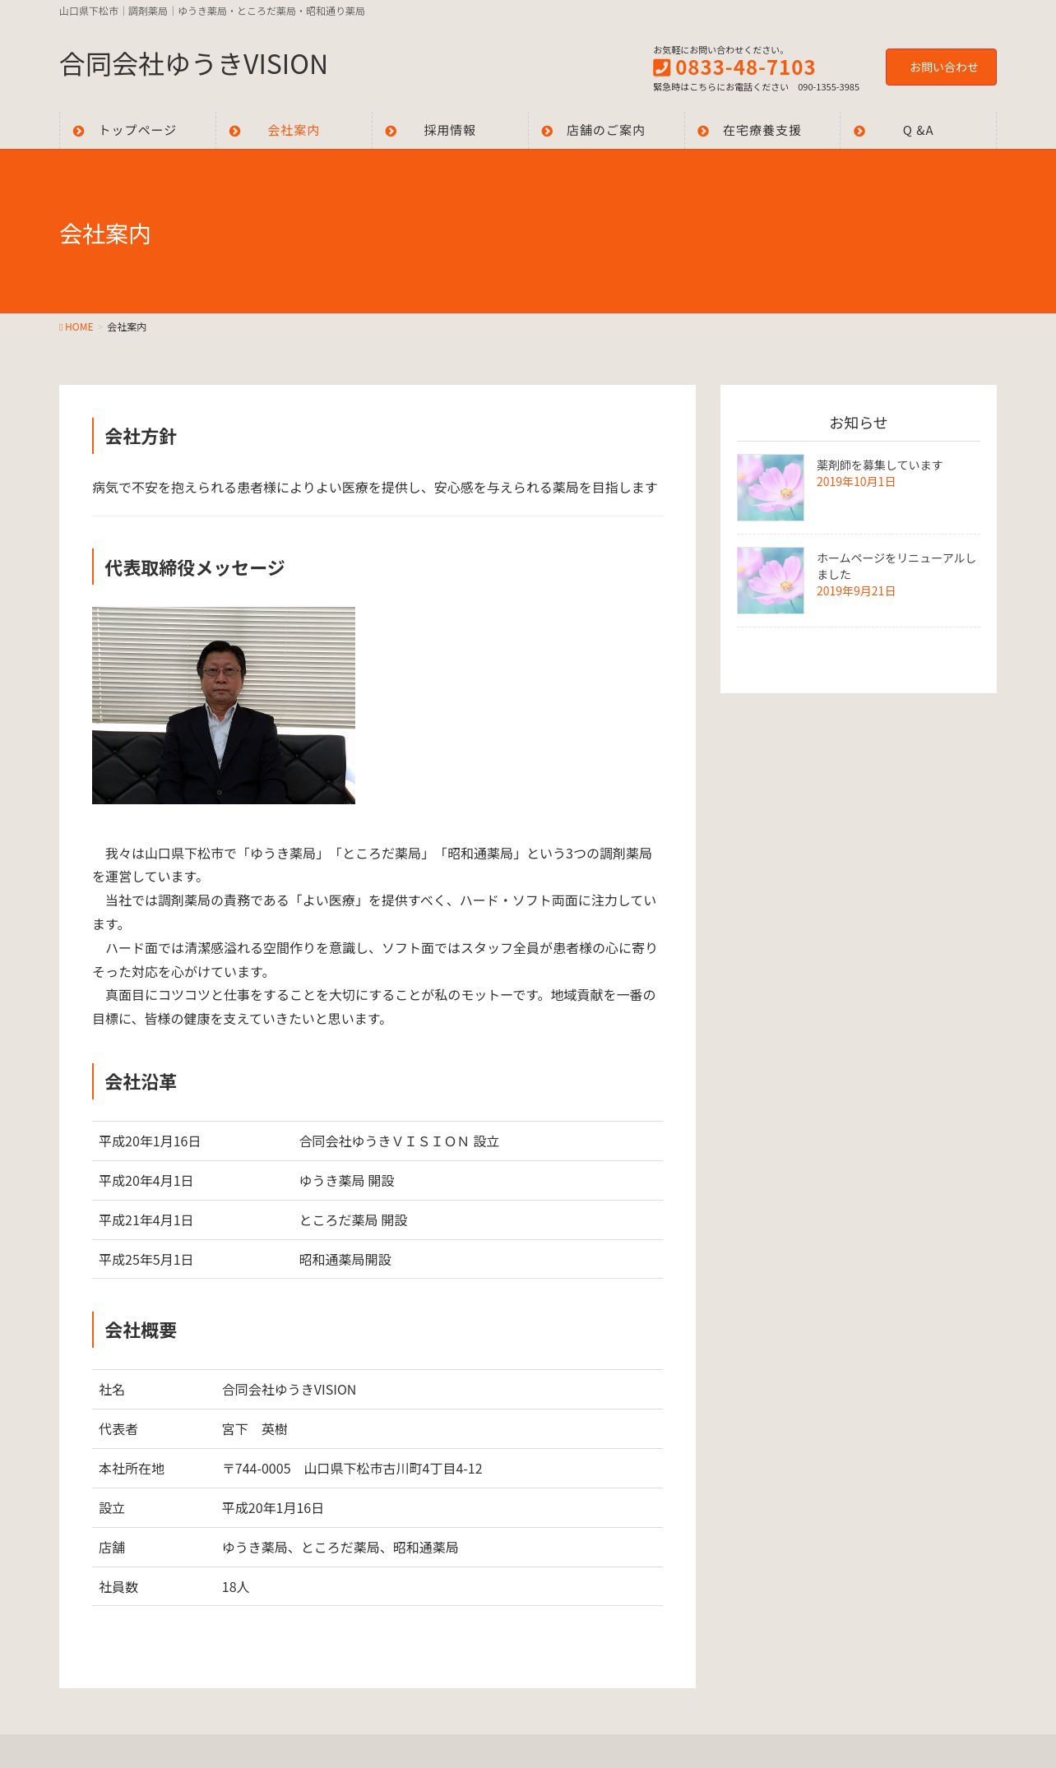Click the お知らせ sidebar heading
This screenshot has width=1056, height=1768.
[x=859, y=423]
